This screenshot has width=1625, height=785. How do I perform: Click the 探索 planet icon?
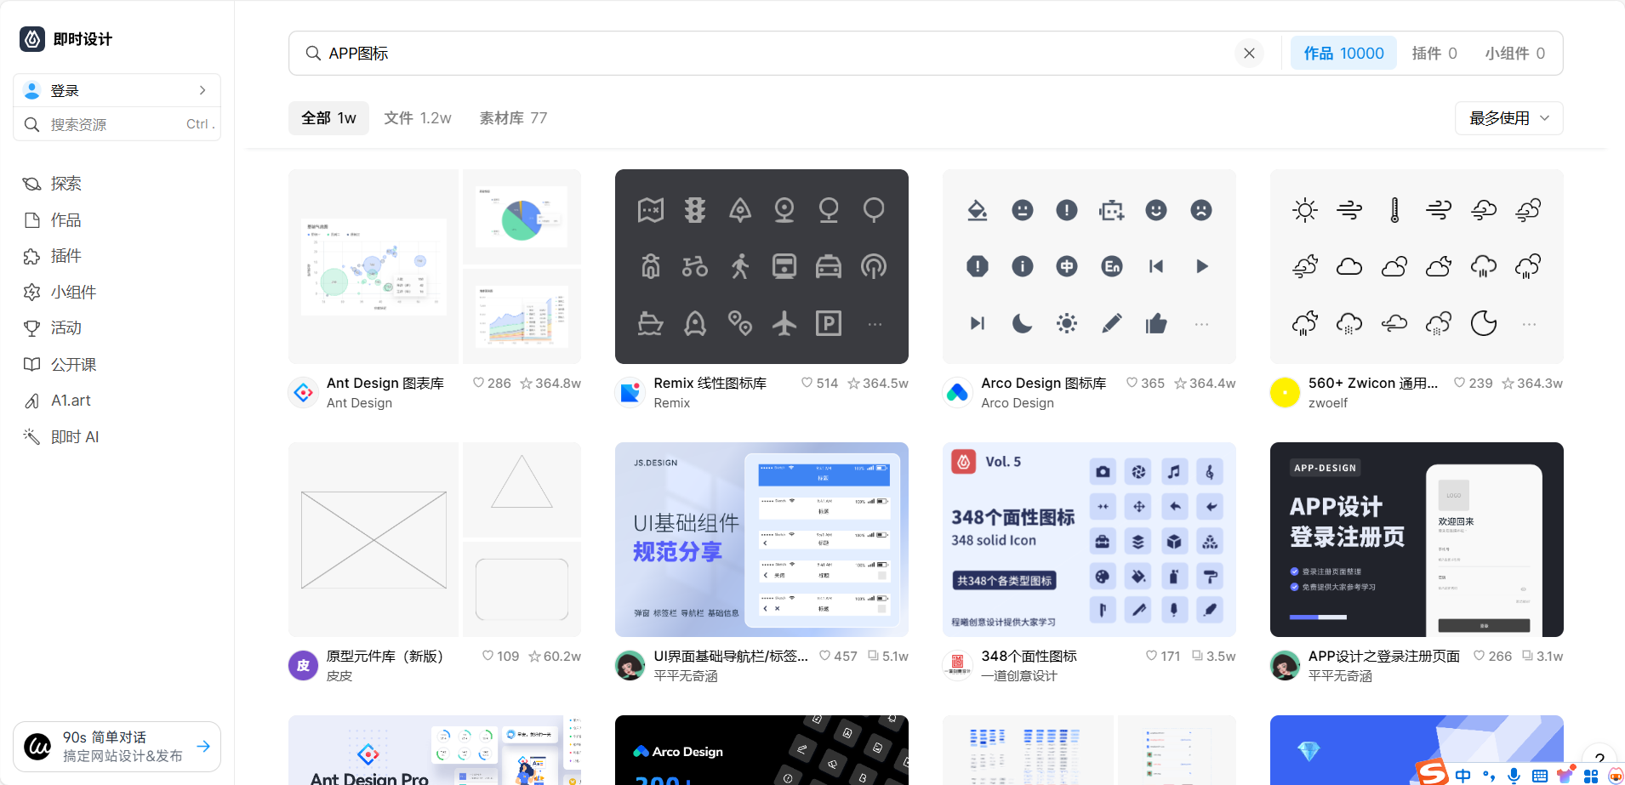pyautogui.click(x=32, y=184)
